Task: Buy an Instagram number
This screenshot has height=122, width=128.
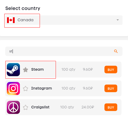Action: click(x=111, y=88)
